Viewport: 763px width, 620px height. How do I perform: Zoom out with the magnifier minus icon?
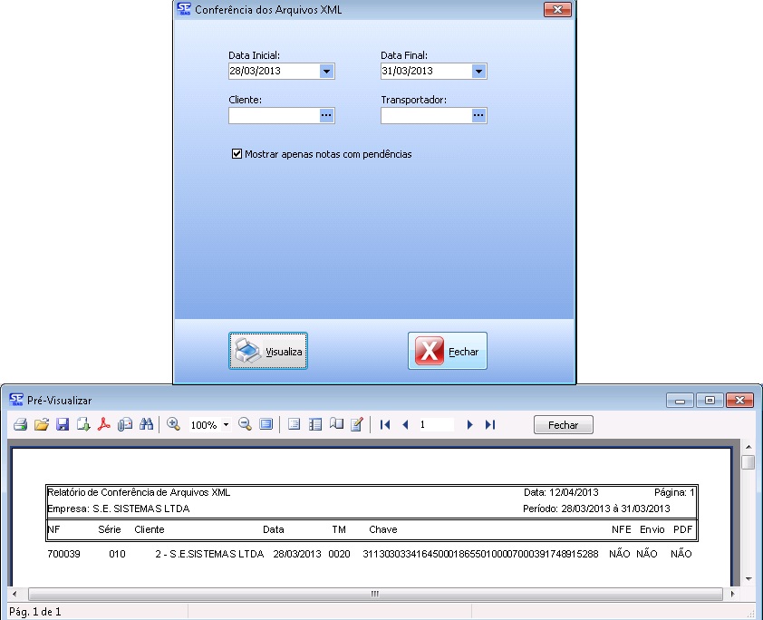tap(245, 424)
